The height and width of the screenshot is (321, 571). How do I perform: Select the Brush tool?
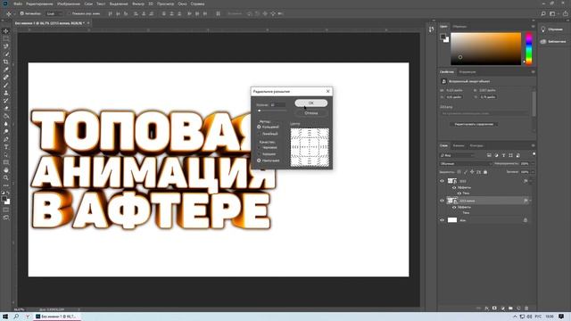coord(6,86)
